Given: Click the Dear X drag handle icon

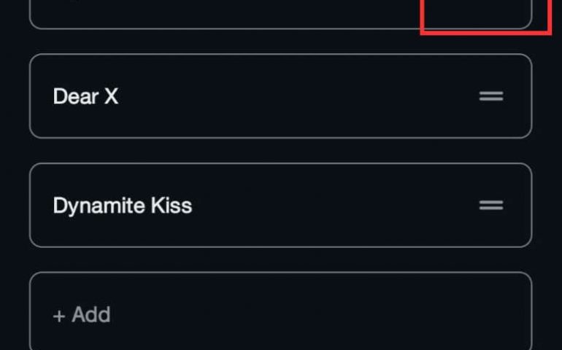Looking at the screenshot, I should (x=491, y=96).
